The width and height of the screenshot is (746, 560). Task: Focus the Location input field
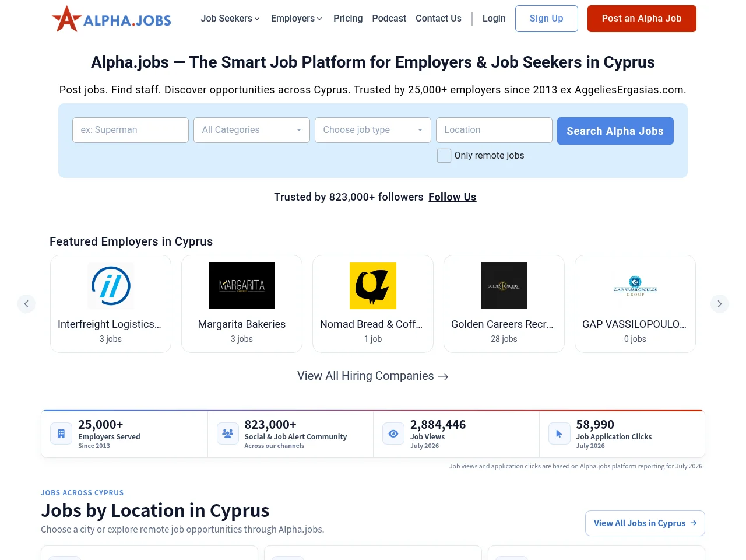494,130
